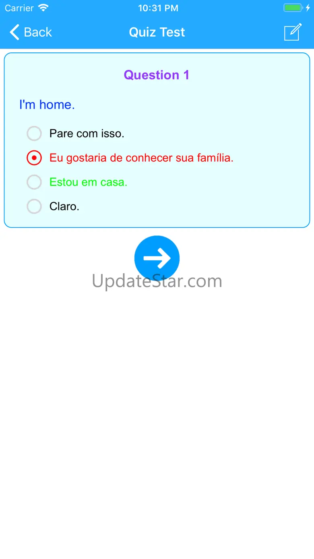Click the green 'Estou em casa.' text

[89, 182]
